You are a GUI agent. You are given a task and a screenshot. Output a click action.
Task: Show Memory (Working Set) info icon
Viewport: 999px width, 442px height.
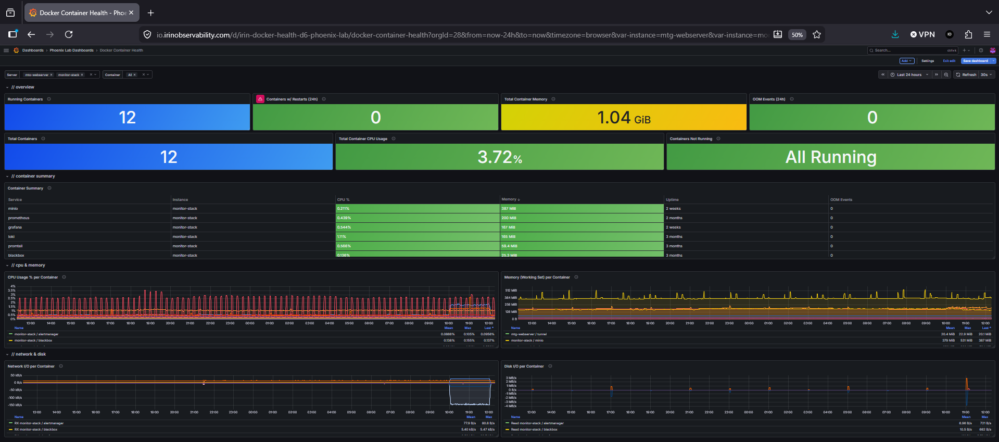[x=576, y=277]
